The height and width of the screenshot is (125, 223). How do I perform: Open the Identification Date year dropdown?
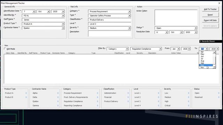(x=63, y=11)
